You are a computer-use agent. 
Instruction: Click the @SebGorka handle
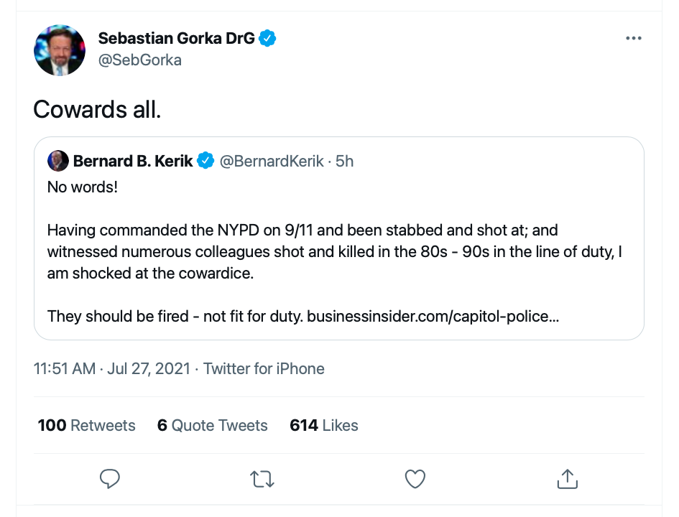pos(140,60)
